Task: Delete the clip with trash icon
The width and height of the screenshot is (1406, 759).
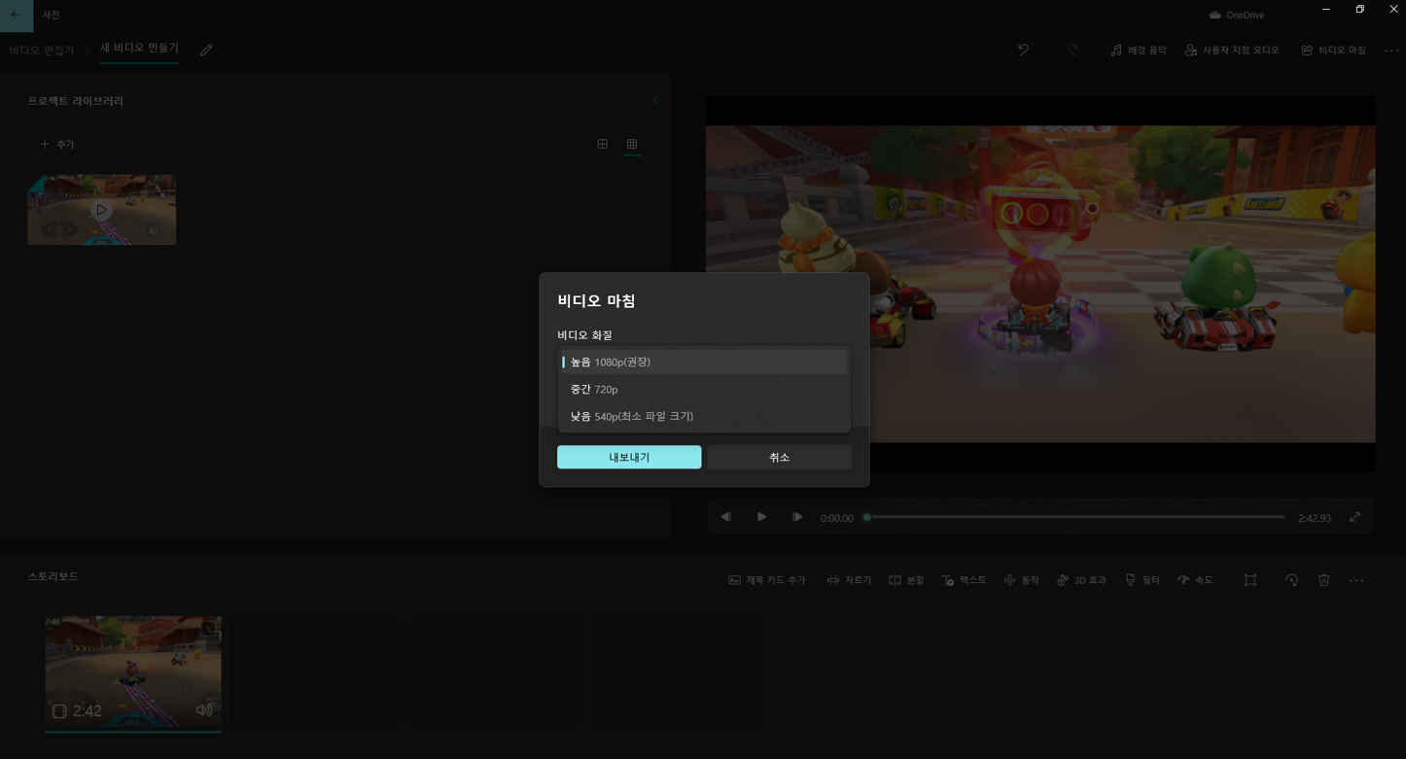Action: [x=1323, y=580]
